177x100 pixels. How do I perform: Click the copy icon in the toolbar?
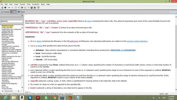[x=29, y=7]
